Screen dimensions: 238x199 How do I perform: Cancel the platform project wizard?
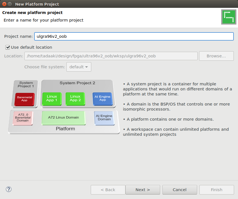point(179,189)
